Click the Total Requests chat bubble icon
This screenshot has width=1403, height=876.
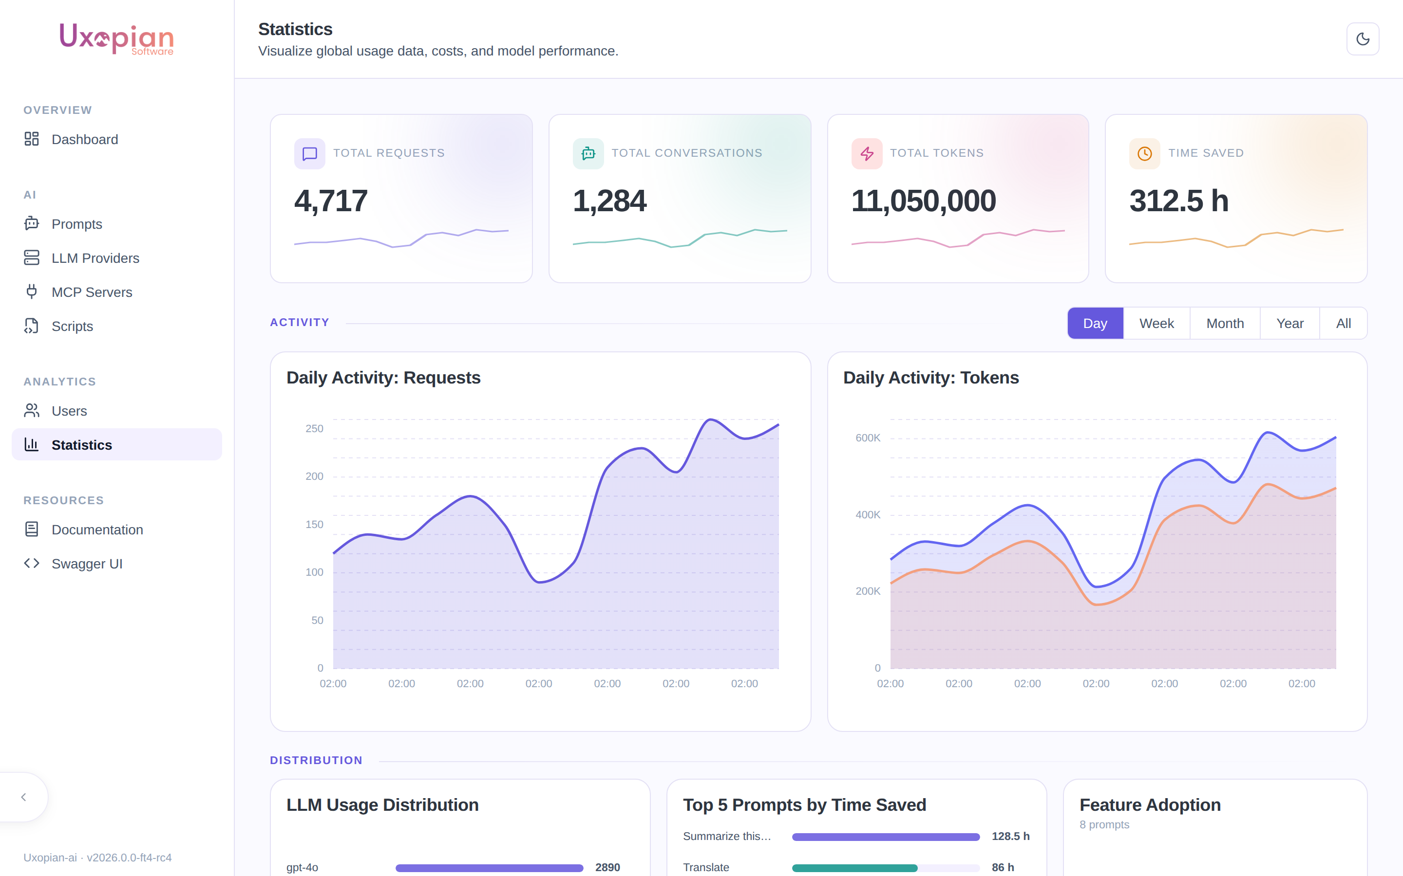[x=310, y=153]
